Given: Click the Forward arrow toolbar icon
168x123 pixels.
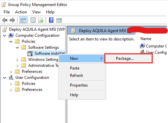Looking at the screenshot, I should [x=12, y=20].
